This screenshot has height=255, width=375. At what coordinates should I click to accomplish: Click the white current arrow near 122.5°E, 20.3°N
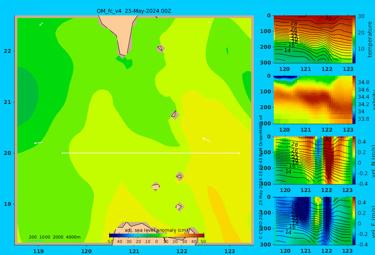tap(207, 140)
